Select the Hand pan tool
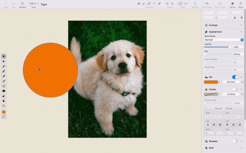This screenshot has height=153, width=246. (4, 101)
